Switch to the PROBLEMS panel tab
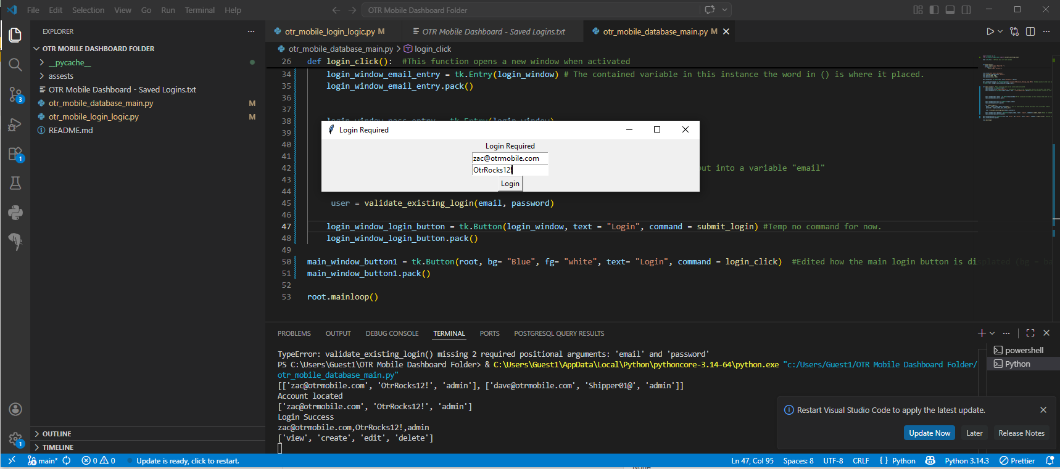This screenshot has height=469, width=1060. coord(294,333)
